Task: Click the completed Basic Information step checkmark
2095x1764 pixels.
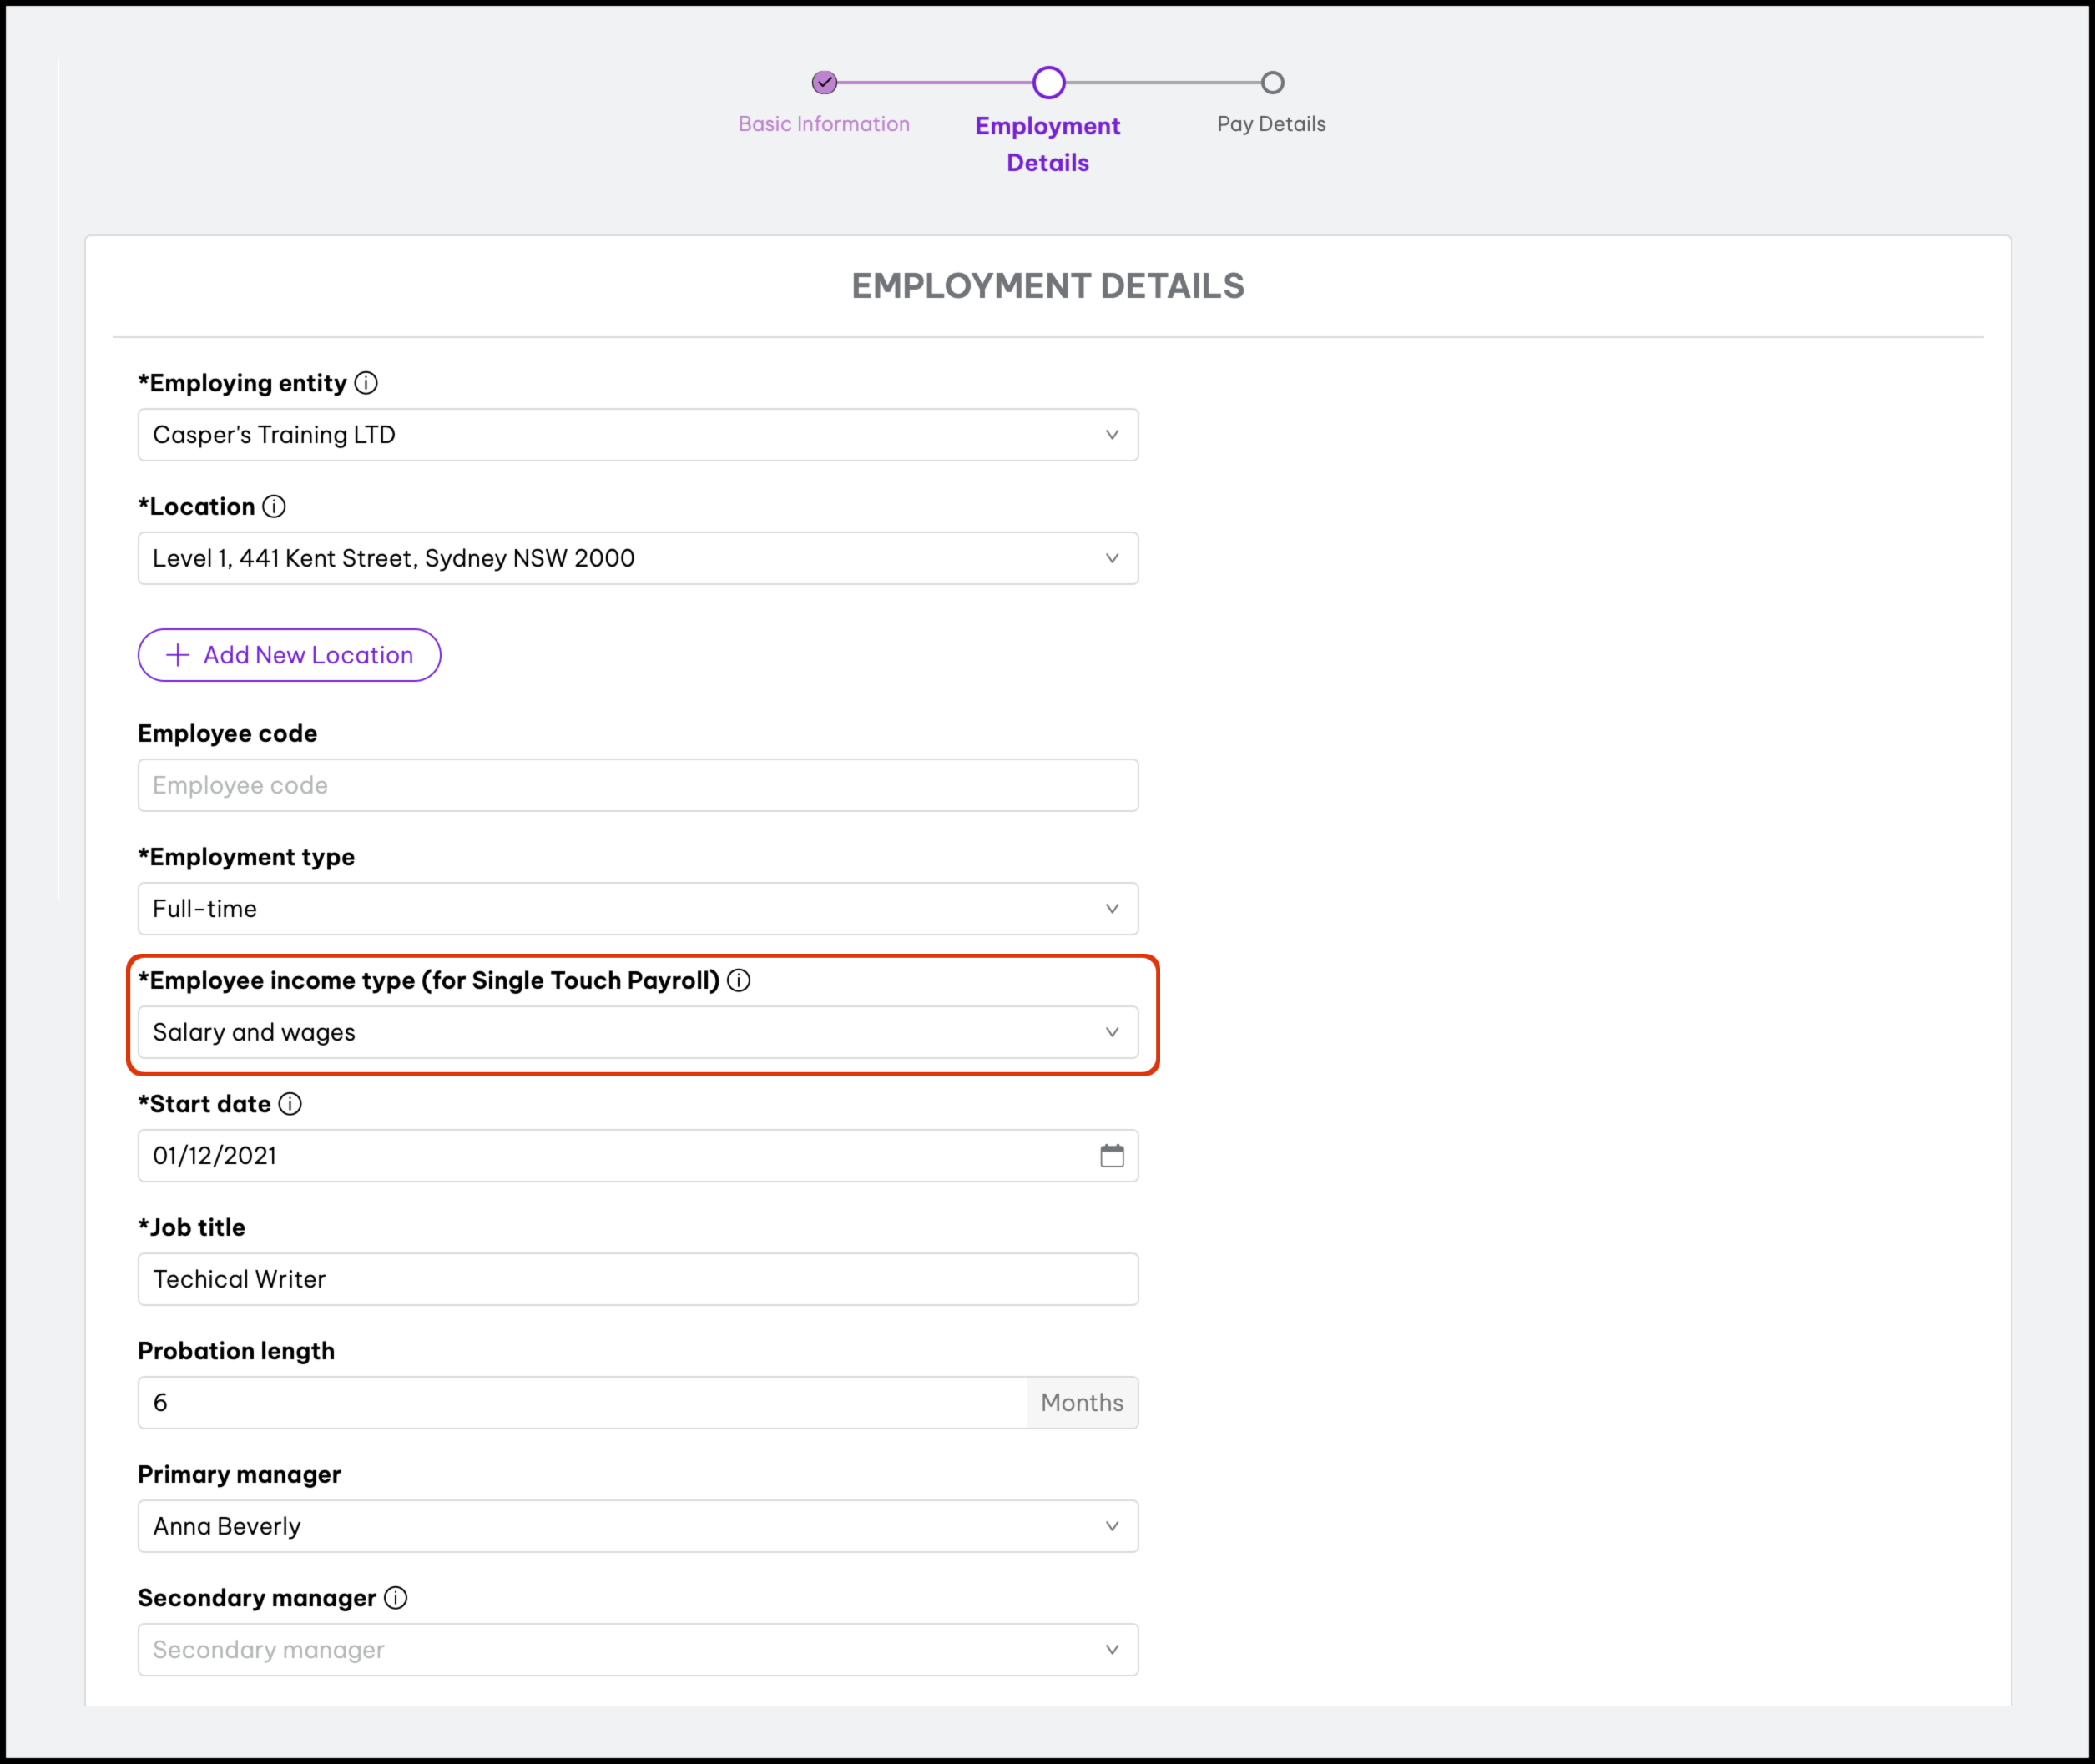Action: click(x=824, y=83)
